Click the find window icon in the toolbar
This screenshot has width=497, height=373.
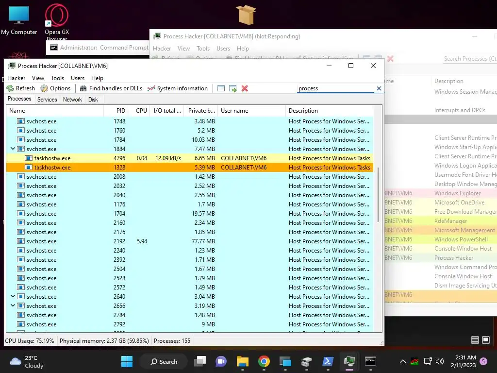[221, 88]
